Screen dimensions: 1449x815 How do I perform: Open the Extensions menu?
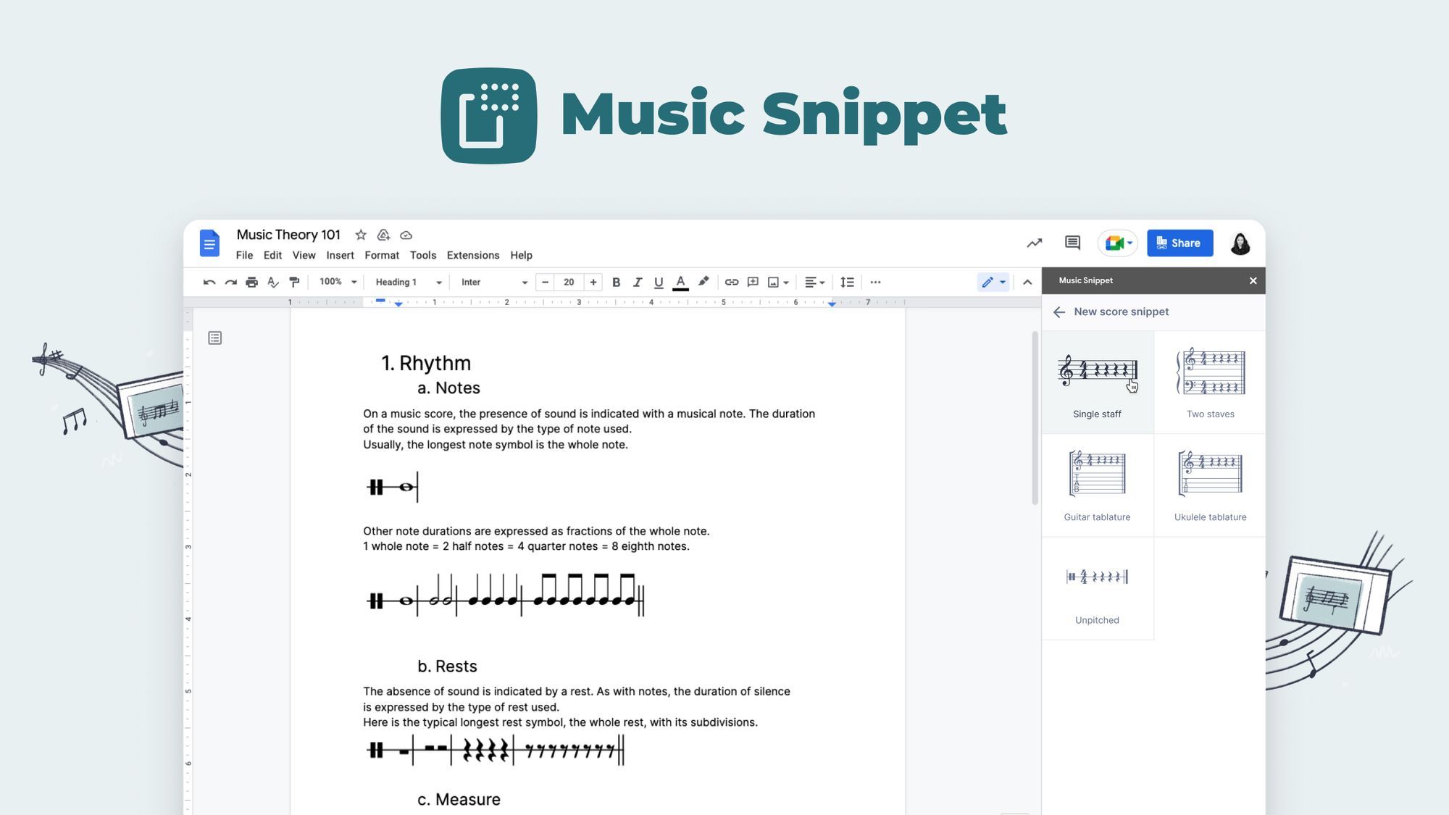[472, 255]
